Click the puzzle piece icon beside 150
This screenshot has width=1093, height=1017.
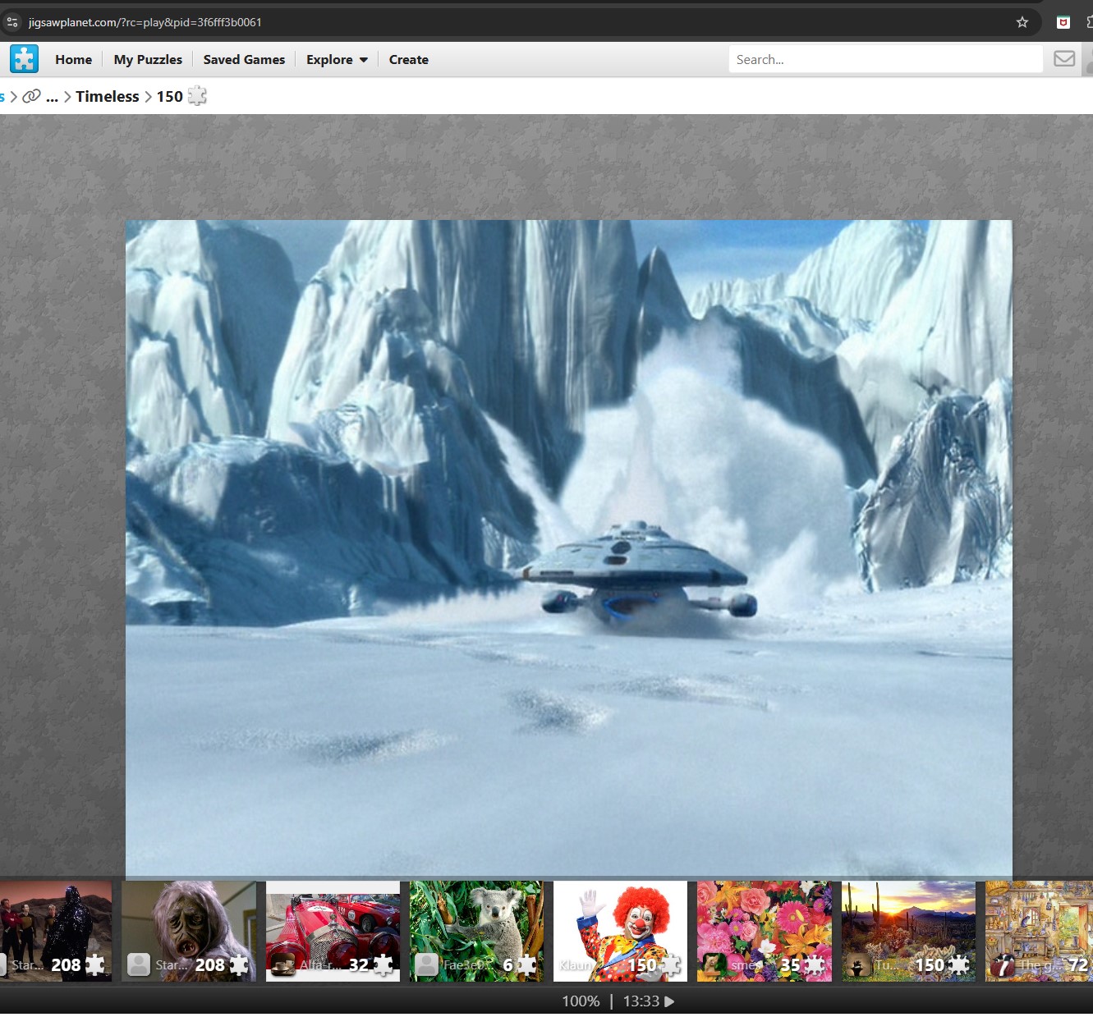point(197,96)
